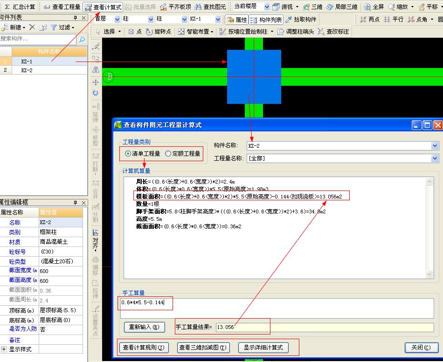
Task: Open 属性 properties panel button
Action: tap(237, 20)
